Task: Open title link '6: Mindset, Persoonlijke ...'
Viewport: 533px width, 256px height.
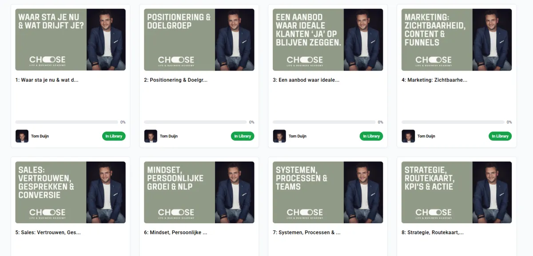Action: (x=175, y=232)
